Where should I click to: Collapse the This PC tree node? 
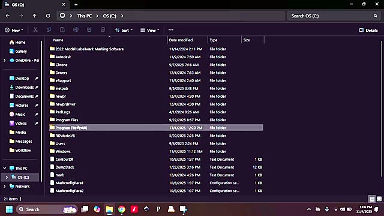click(5, 168)
